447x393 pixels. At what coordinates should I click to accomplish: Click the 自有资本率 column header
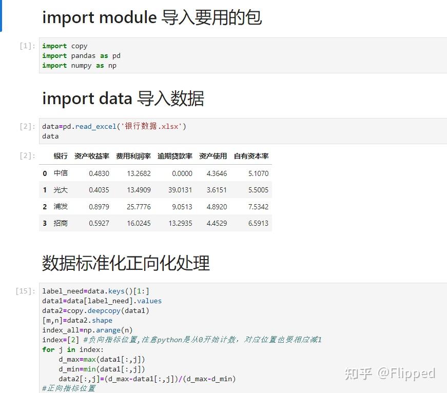coord(251,156)
